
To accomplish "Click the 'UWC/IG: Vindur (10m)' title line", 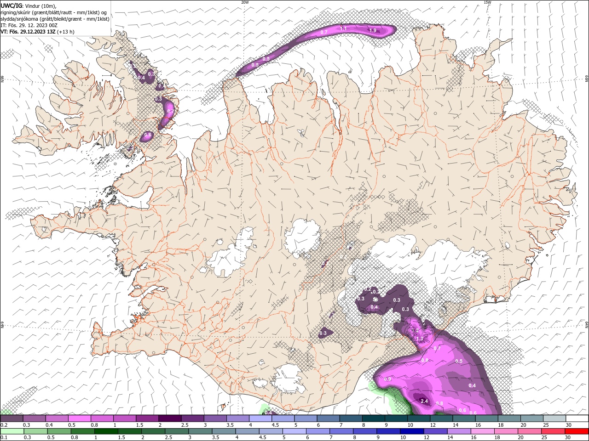I will (29, 6).
